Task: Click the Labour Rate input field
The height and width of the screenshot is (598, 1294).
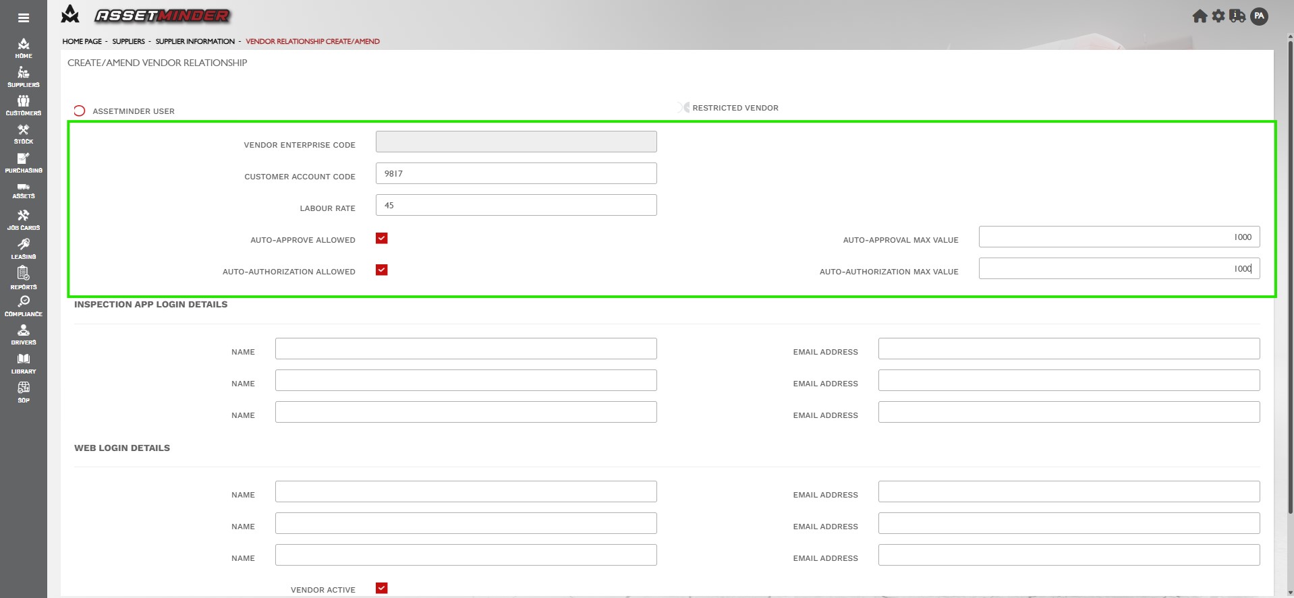Action: (515, 205)
